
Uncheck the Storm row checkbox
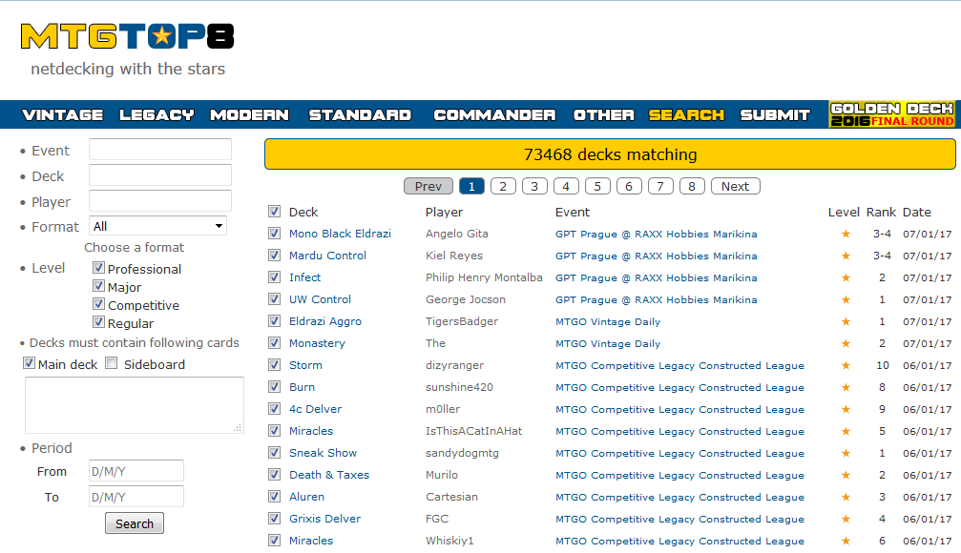click(x=274, y=365)
